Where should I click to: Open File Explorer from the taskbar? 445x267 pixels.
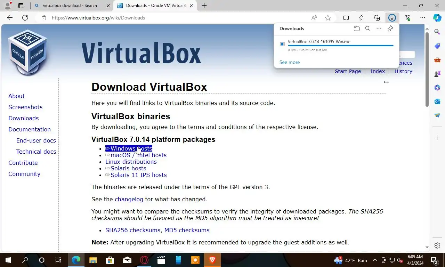93,260
